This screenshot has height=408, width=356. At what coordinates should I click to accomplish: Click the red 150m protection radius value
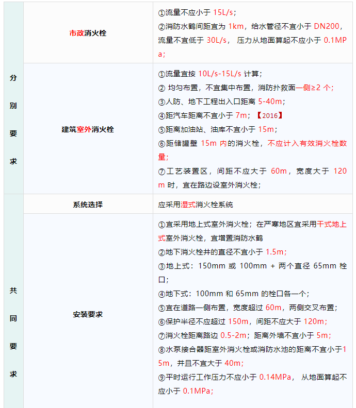pos(238,321)
